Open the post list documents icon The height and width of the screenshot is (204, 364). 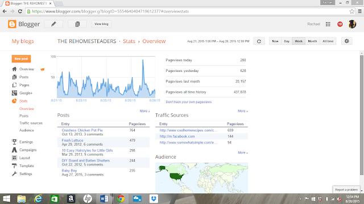pos(77,24)
